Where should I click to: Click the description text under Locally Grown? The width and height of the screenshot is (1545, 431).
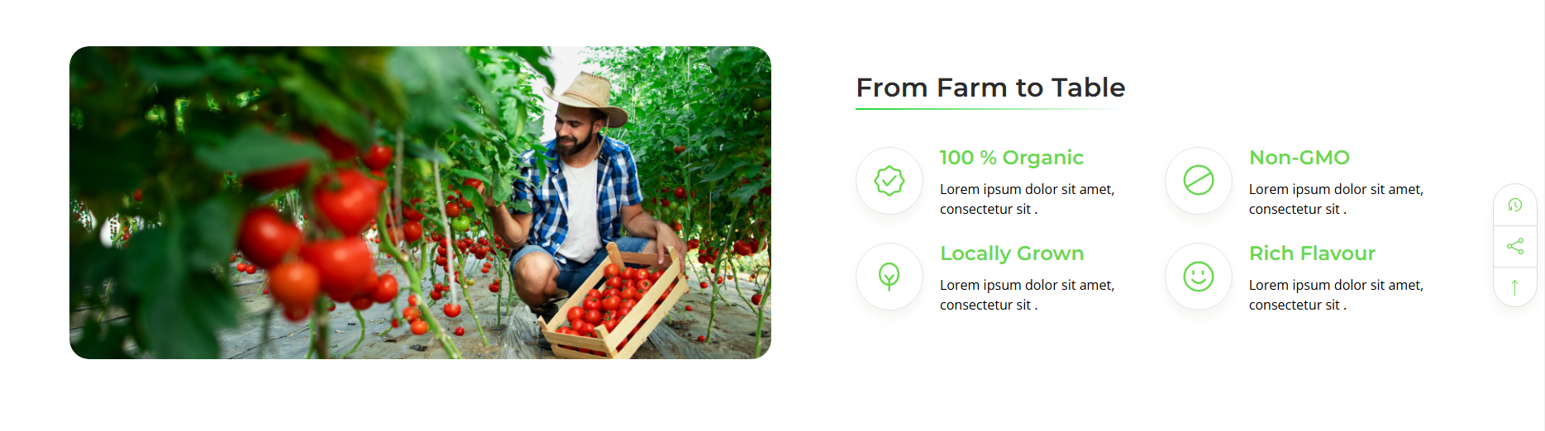1028,295
